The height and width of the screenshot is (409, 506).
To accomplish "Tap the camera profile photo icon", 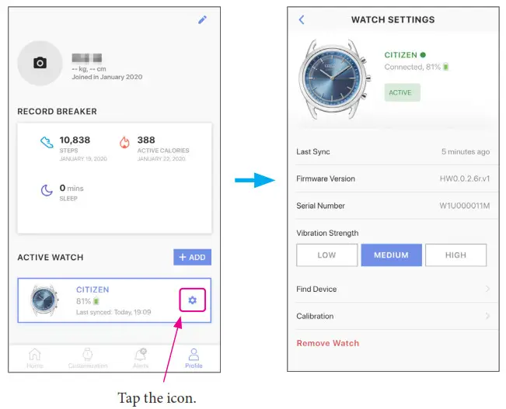I will tap(40, 63).
